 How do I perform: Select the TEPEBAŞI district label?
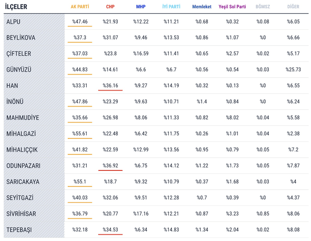click(19, 230)
